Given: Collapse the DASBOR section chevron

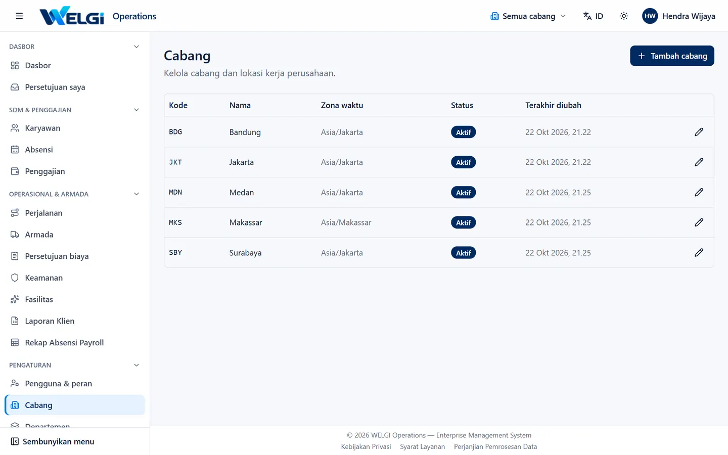Looking at the screenshot, I should coord(136,47).
